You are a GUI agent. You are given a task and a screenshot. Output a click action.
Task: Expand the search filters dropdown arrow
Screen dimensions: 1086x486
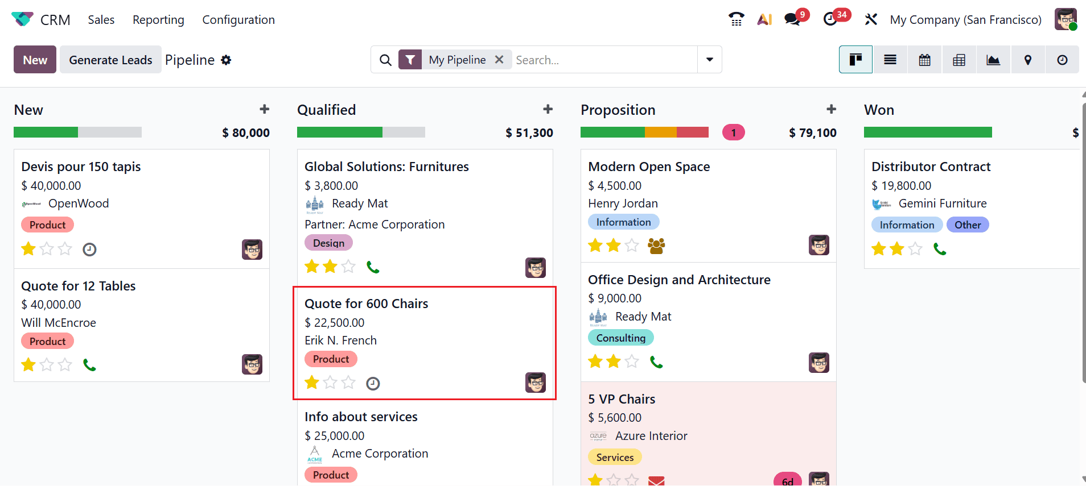point(709,59)
